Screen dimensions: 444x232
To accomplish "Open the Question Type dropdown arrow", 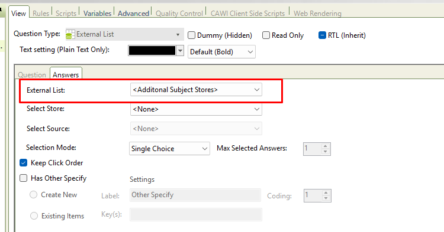I will click(x=178, y=35).
